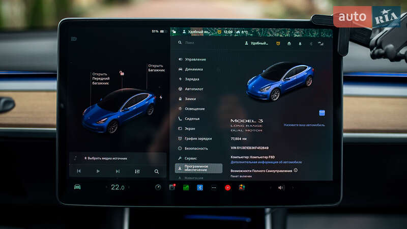The height and width of the screenshot is (229, 407).
Task: Tap the LTE signal strength icon
Action: pos(321,43)
